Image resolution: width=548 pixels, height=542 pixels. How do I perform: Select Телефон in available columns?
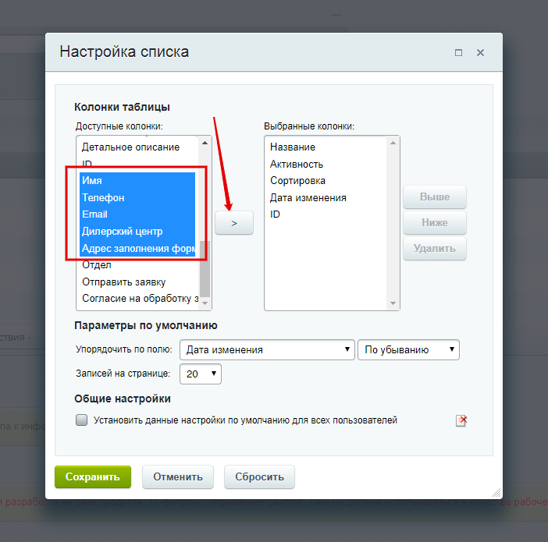(x=137, y=197)
